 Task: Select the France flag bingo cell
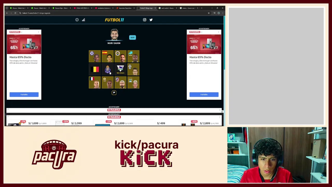coord(95,82)
